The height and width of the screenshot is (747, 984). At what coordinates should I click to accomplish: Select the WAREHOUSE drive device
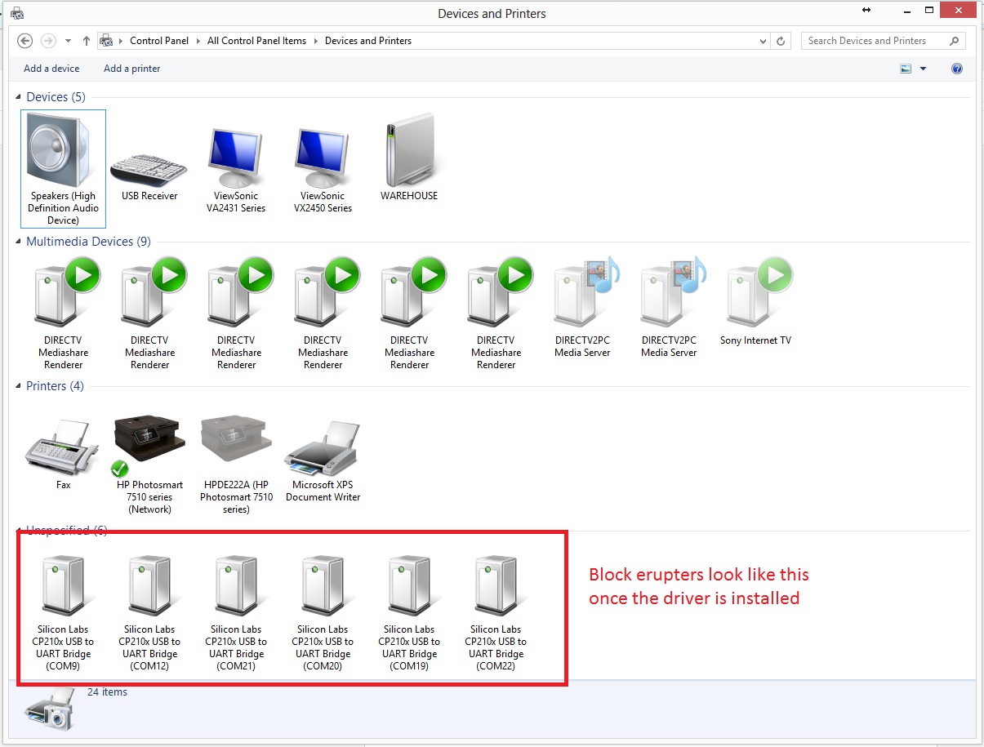[x=409, y=157]
